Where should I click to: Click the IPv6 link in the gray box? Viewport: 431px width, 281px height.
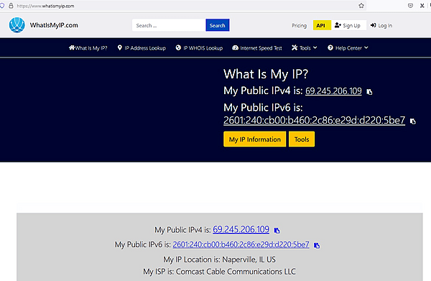click(x=241, y=244)
